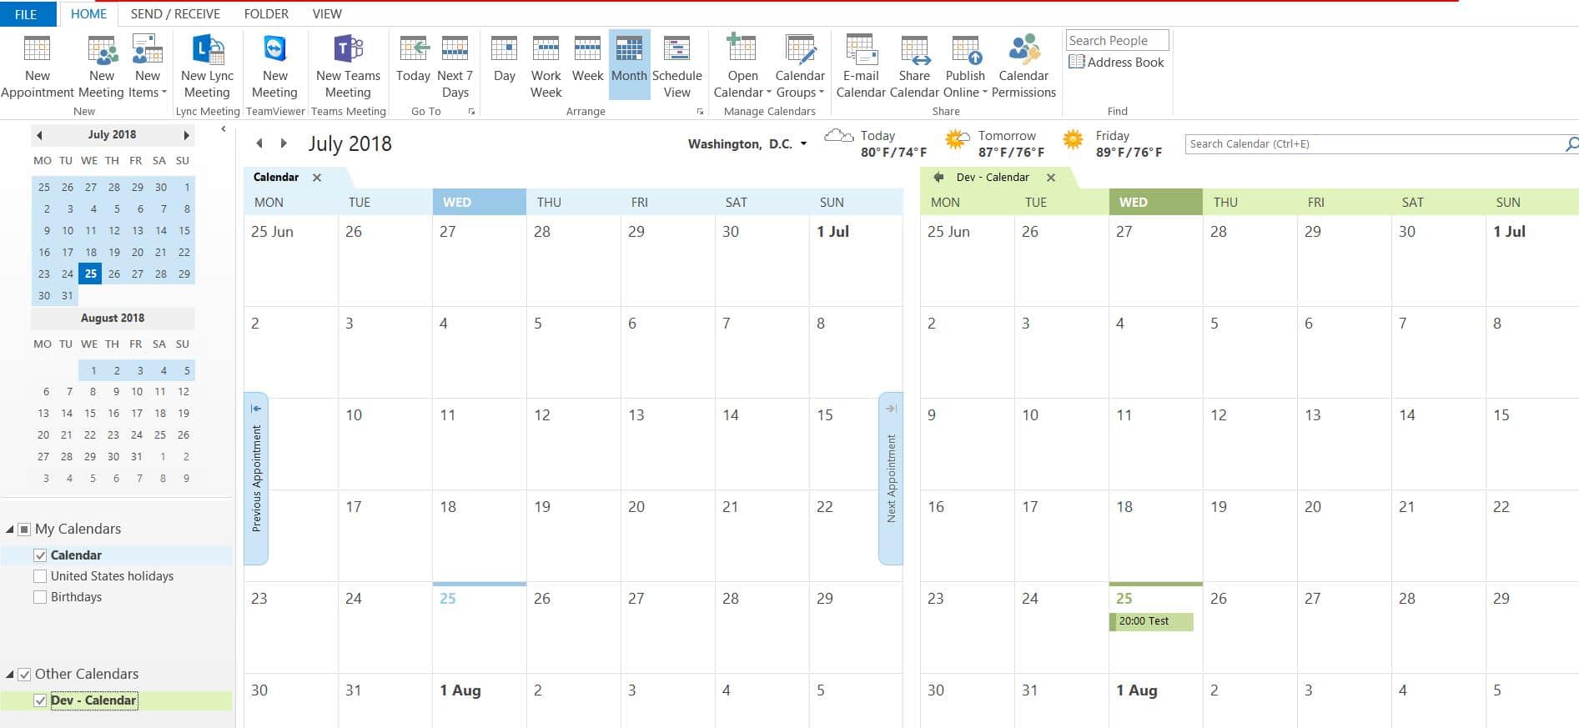
Task: Click Friday's weather forecast
Action: click(x=1112, y=143)
